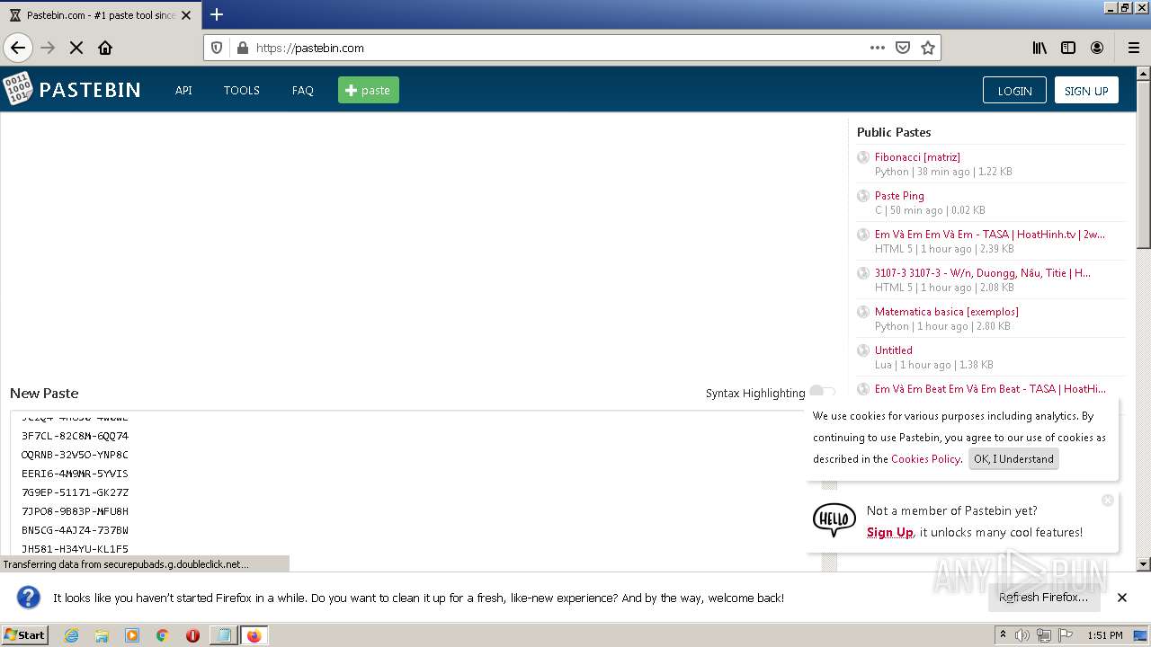Switch to Firefox taskbar button
Screen dimensions: 1151x647
coord(254,635)
